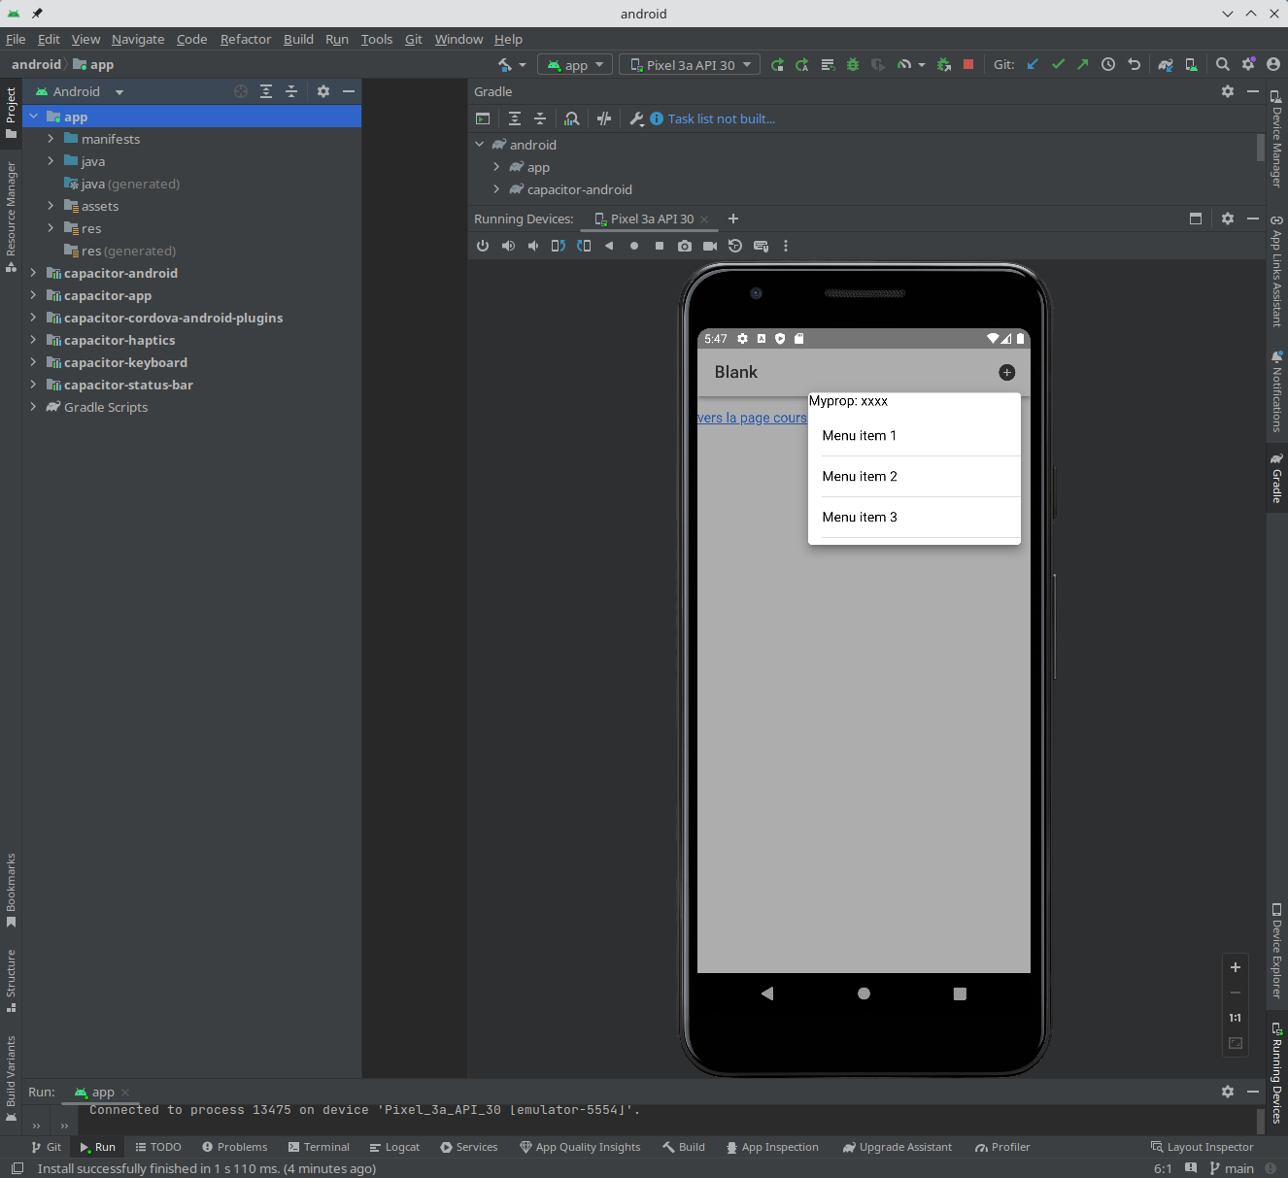Viewport: 1288px width, 1178px height.
Task: Rotate the emulator device left
Action: tap(558, 246)
